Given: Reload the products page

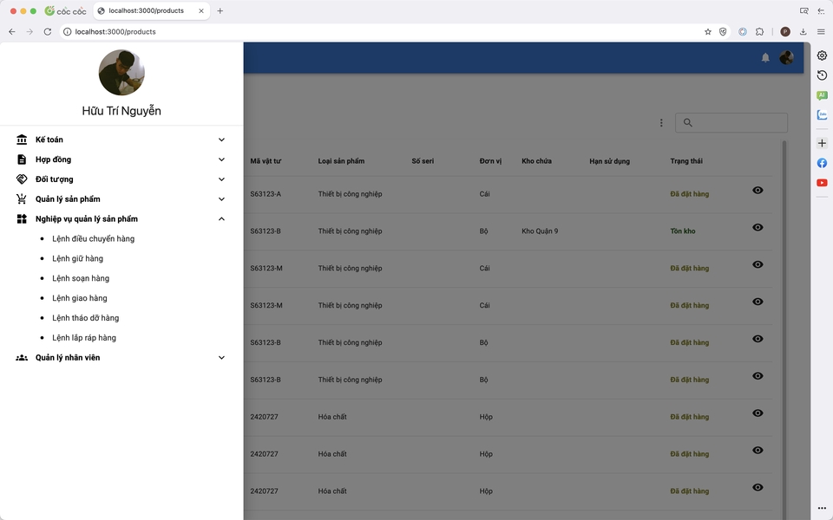Looking at the screenshot, I should (47, 32).
